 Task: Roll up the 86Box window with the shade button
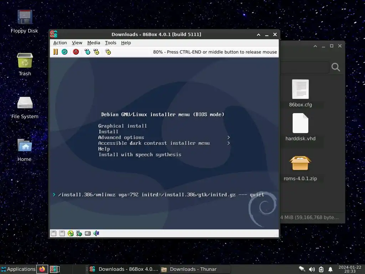258,35
